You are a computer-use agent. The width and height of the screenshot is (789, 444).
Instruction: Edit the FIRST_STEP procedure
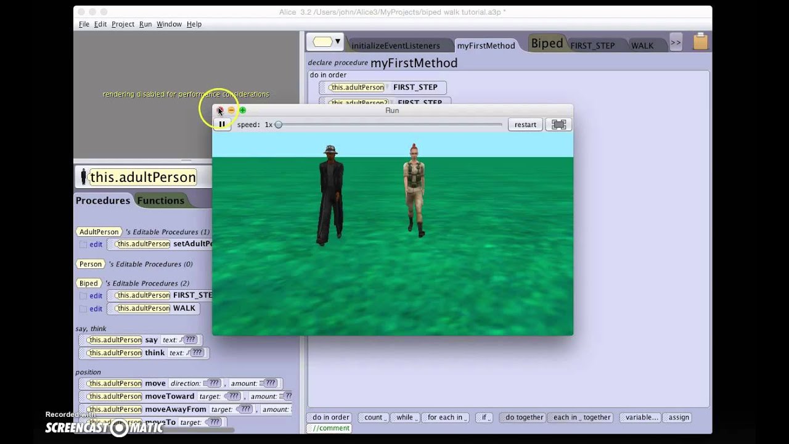[x=96, y=296]
